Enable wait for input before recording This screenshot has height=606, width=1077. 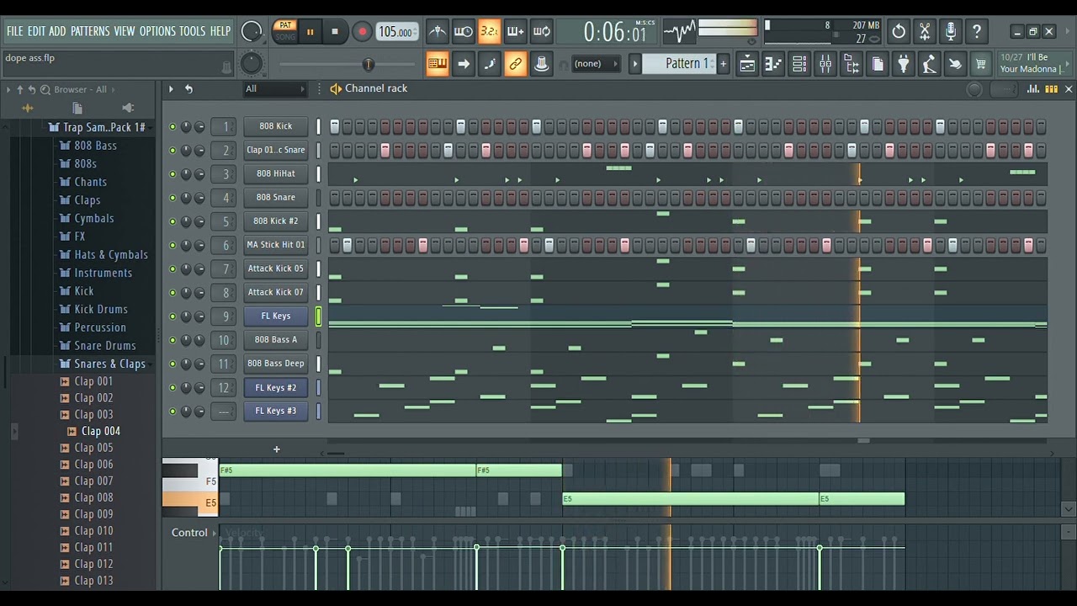click(x=464, y=32)
